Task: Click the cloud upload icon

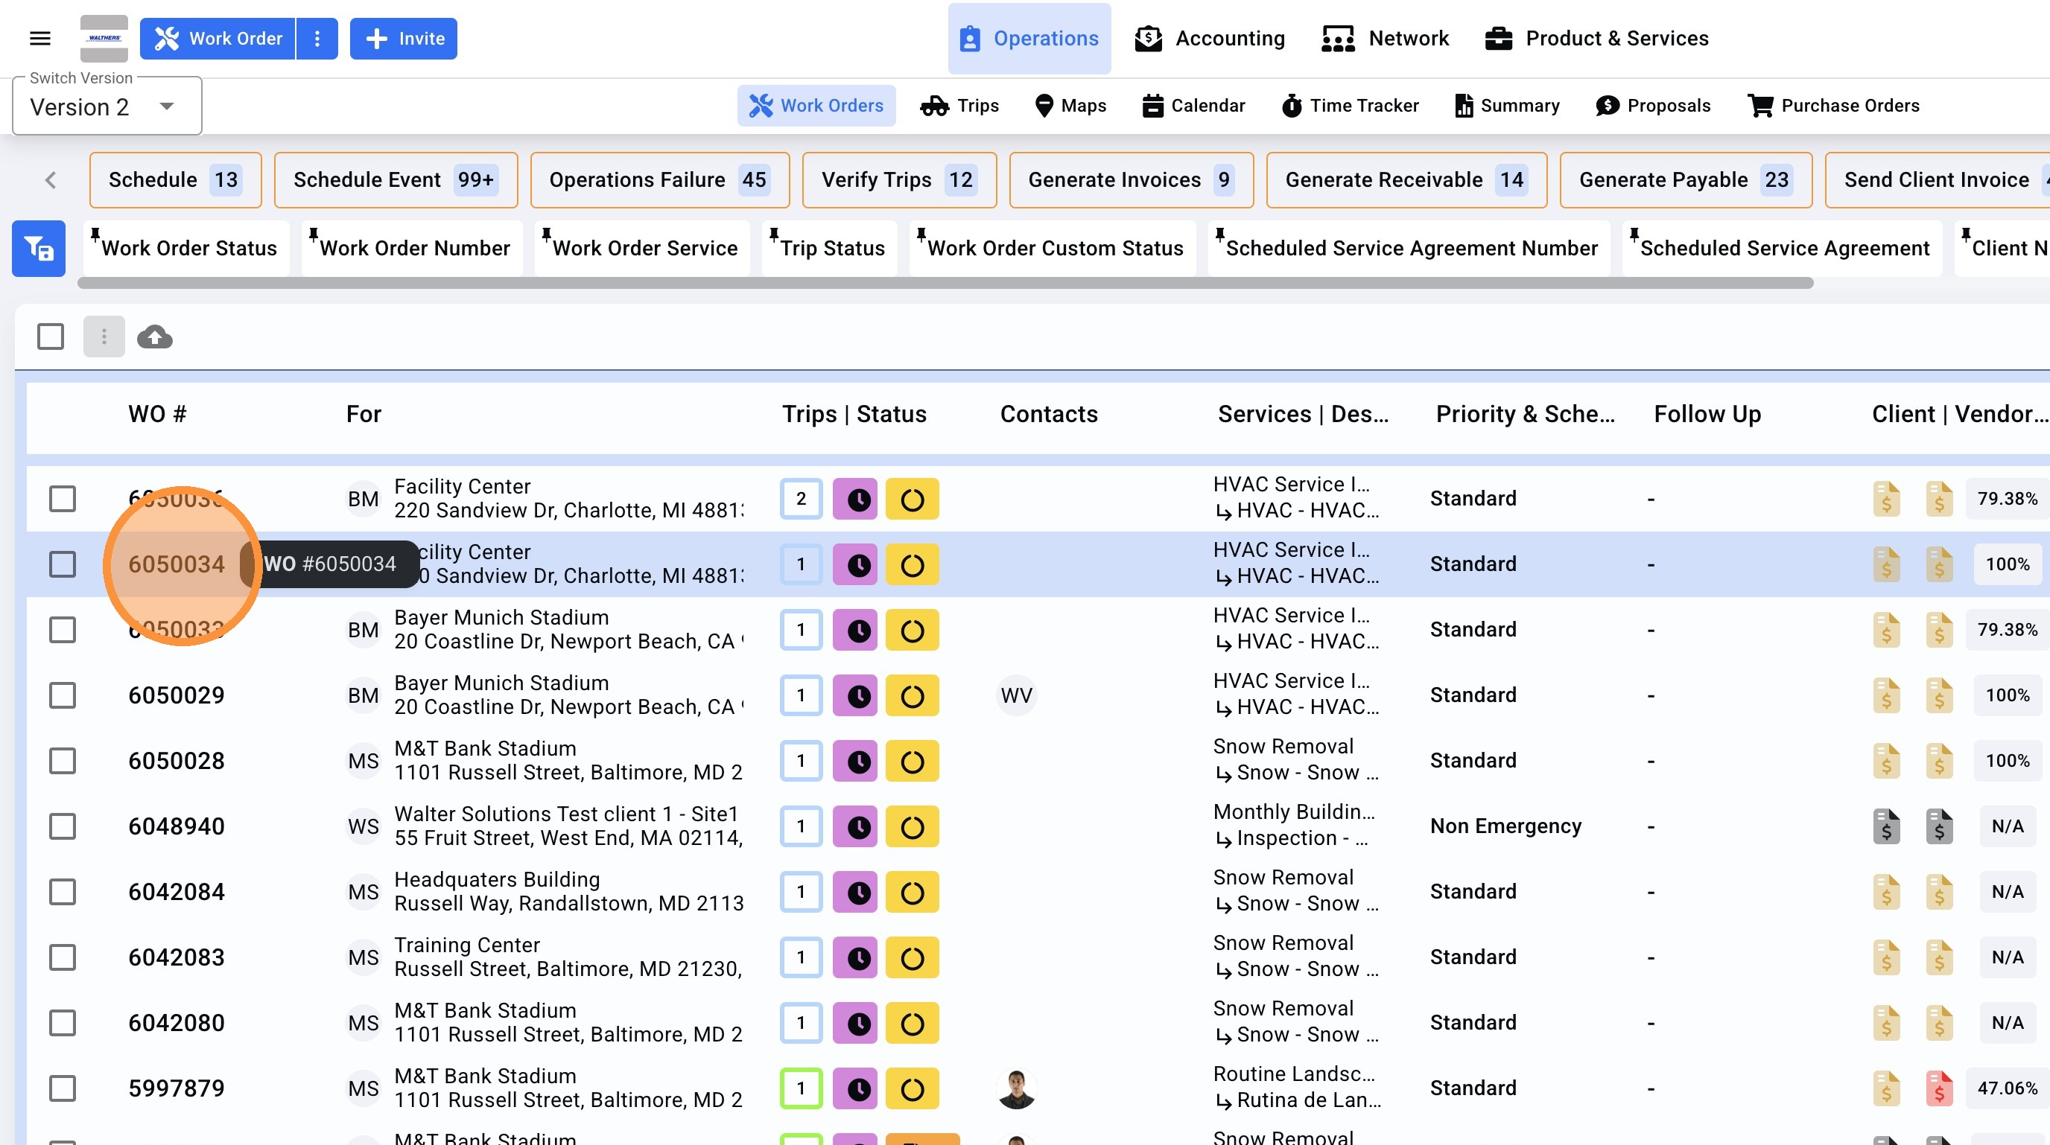Action: (x=154, y=337)
